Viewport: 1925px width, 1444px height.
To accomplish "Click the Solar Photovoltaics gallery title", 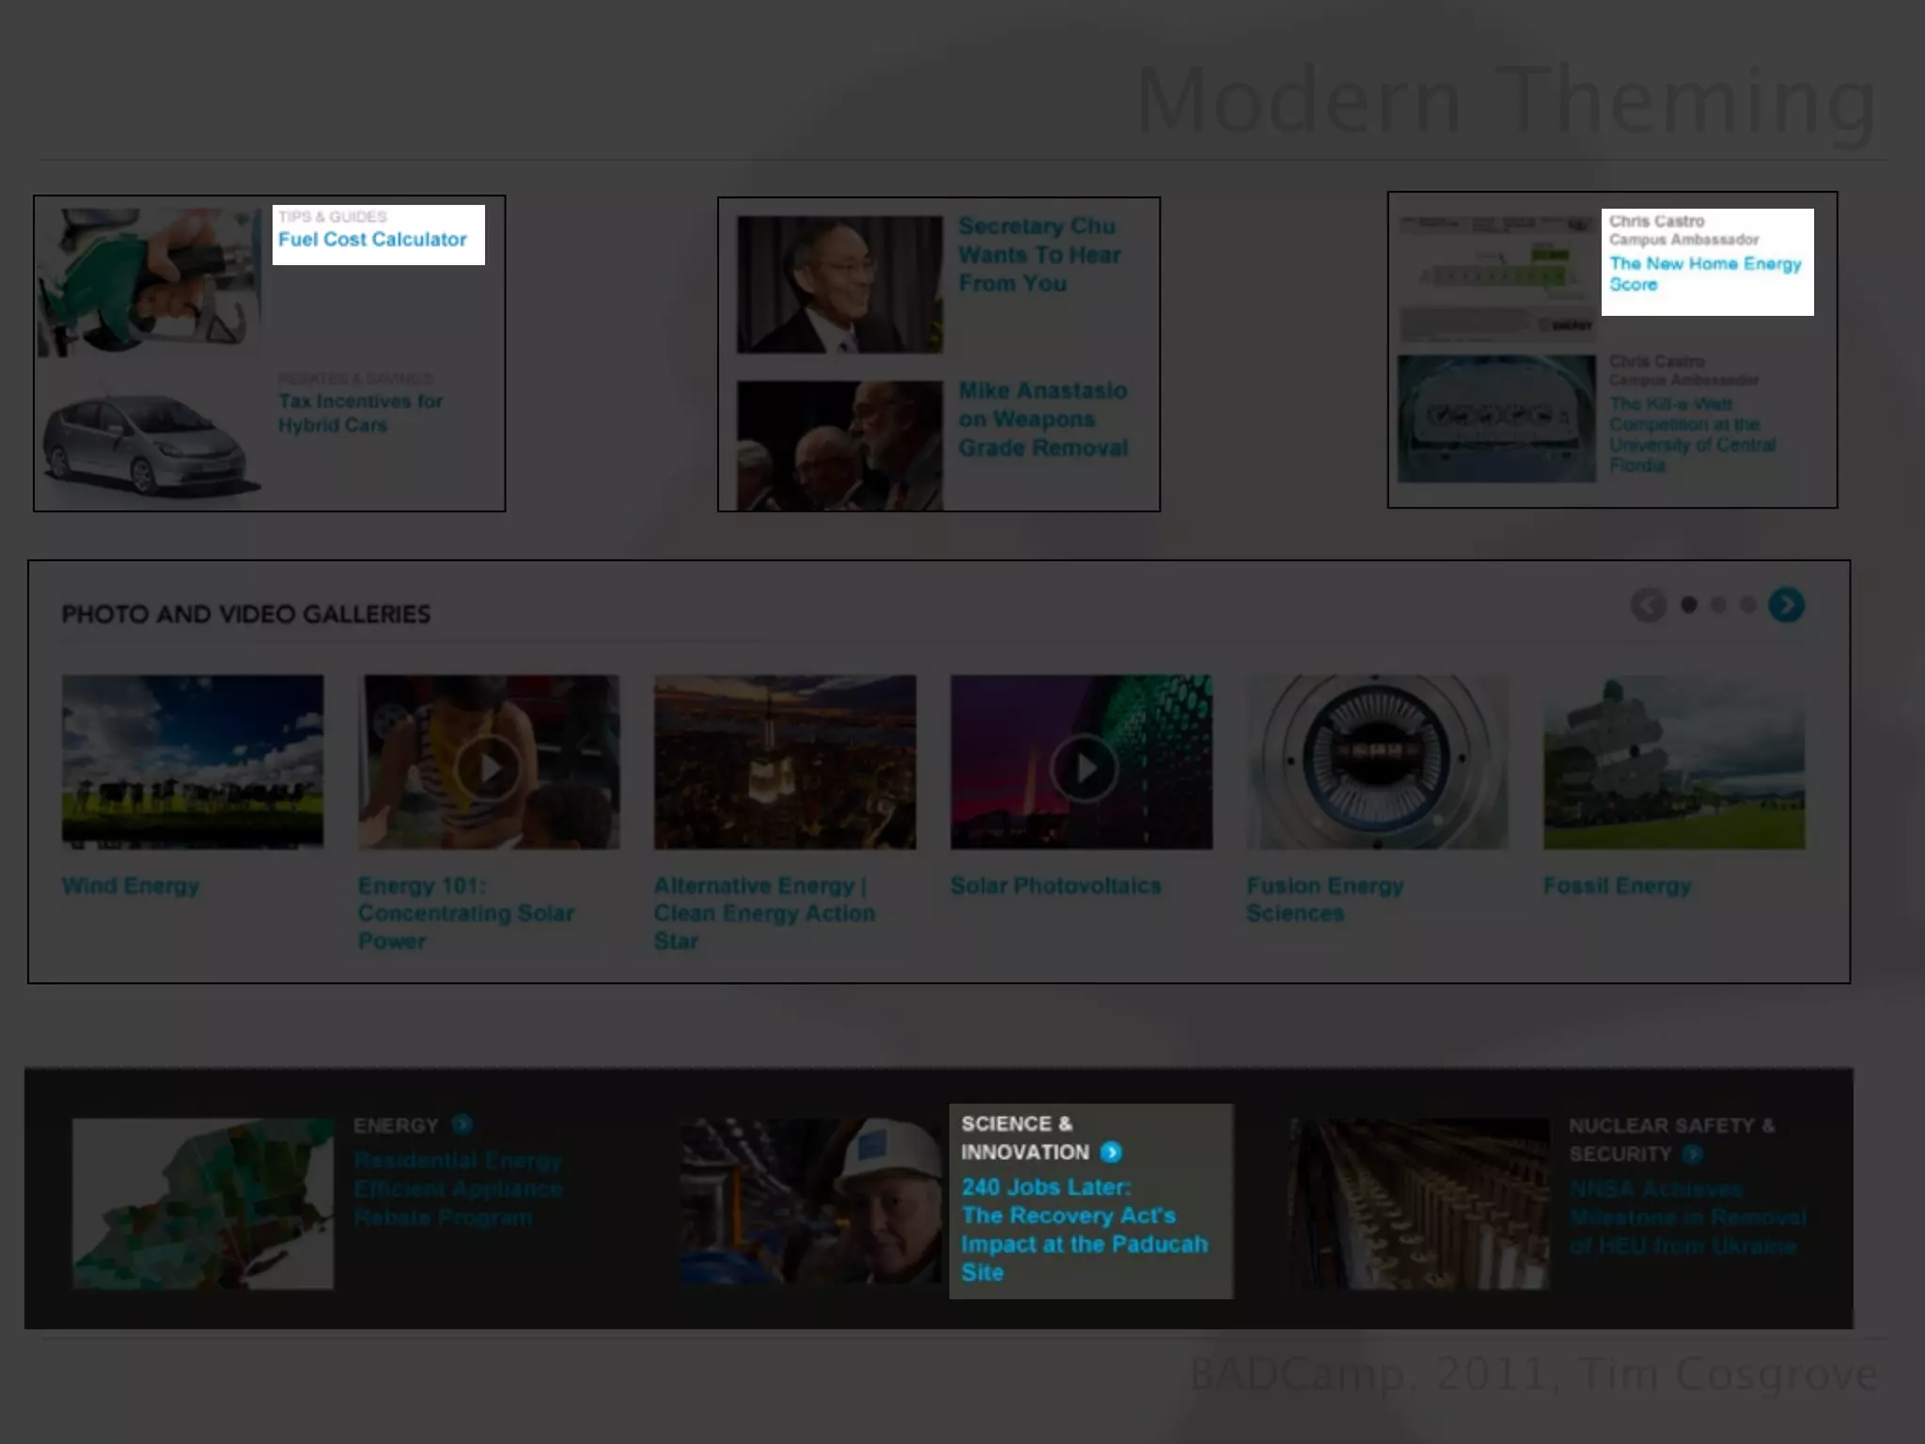I will pos(1056,886).
